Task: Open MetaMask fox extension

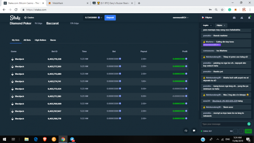Action: [236, 10]
